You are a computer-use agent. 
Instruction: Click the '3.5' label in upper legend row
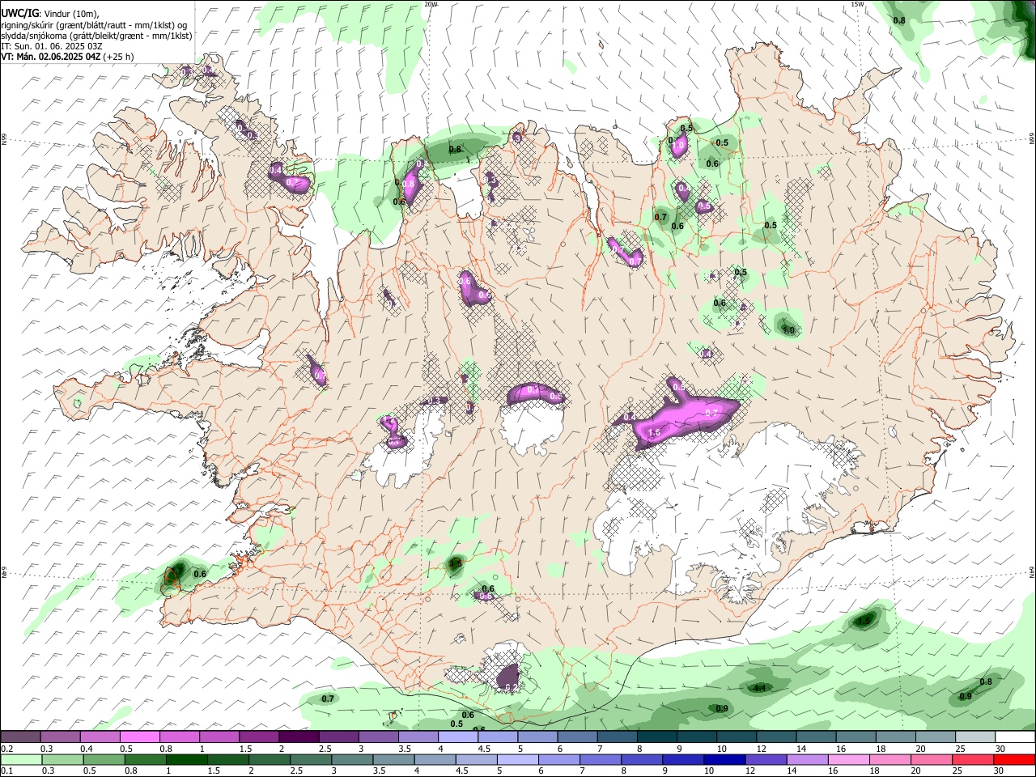(405, 749)
